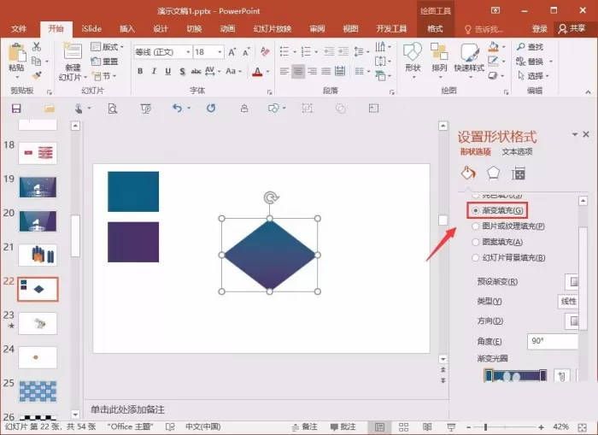This screenshot has width=598, height=435.
Task: Switch to Text Options (文本选项) tab
Action: (517, 152)
